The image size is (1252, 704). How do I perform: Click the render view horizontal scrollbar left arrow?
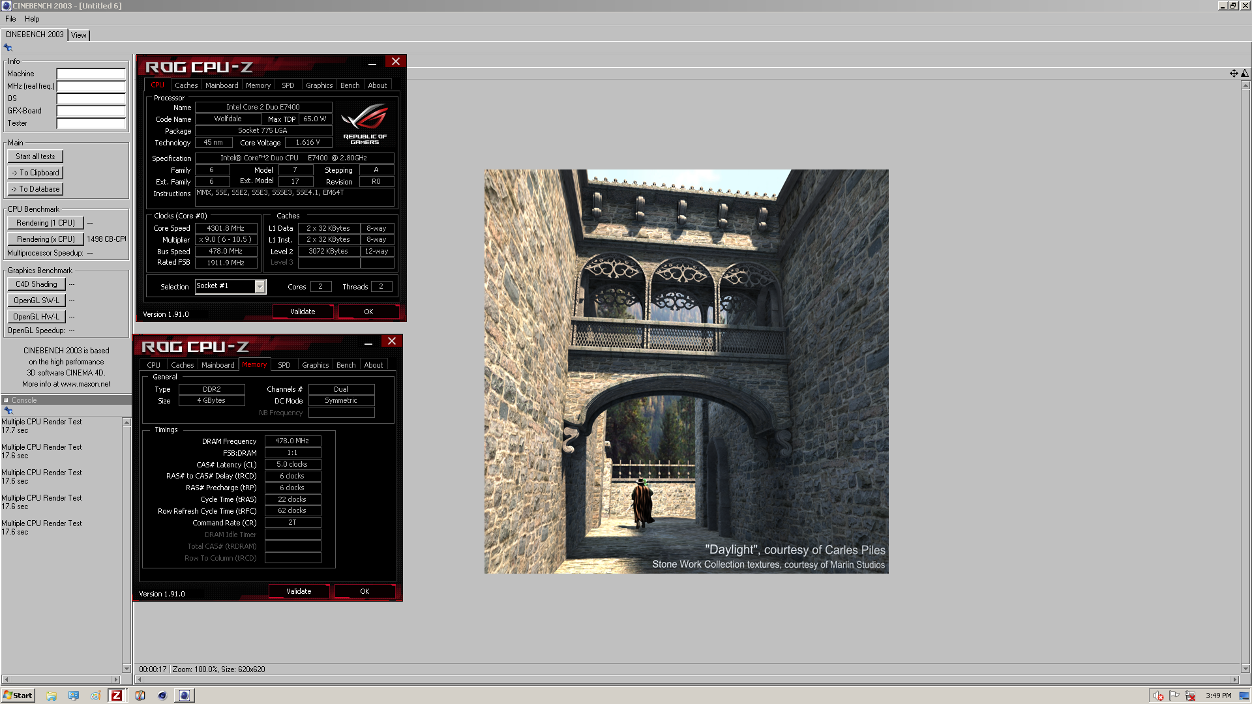pos(139,679)
